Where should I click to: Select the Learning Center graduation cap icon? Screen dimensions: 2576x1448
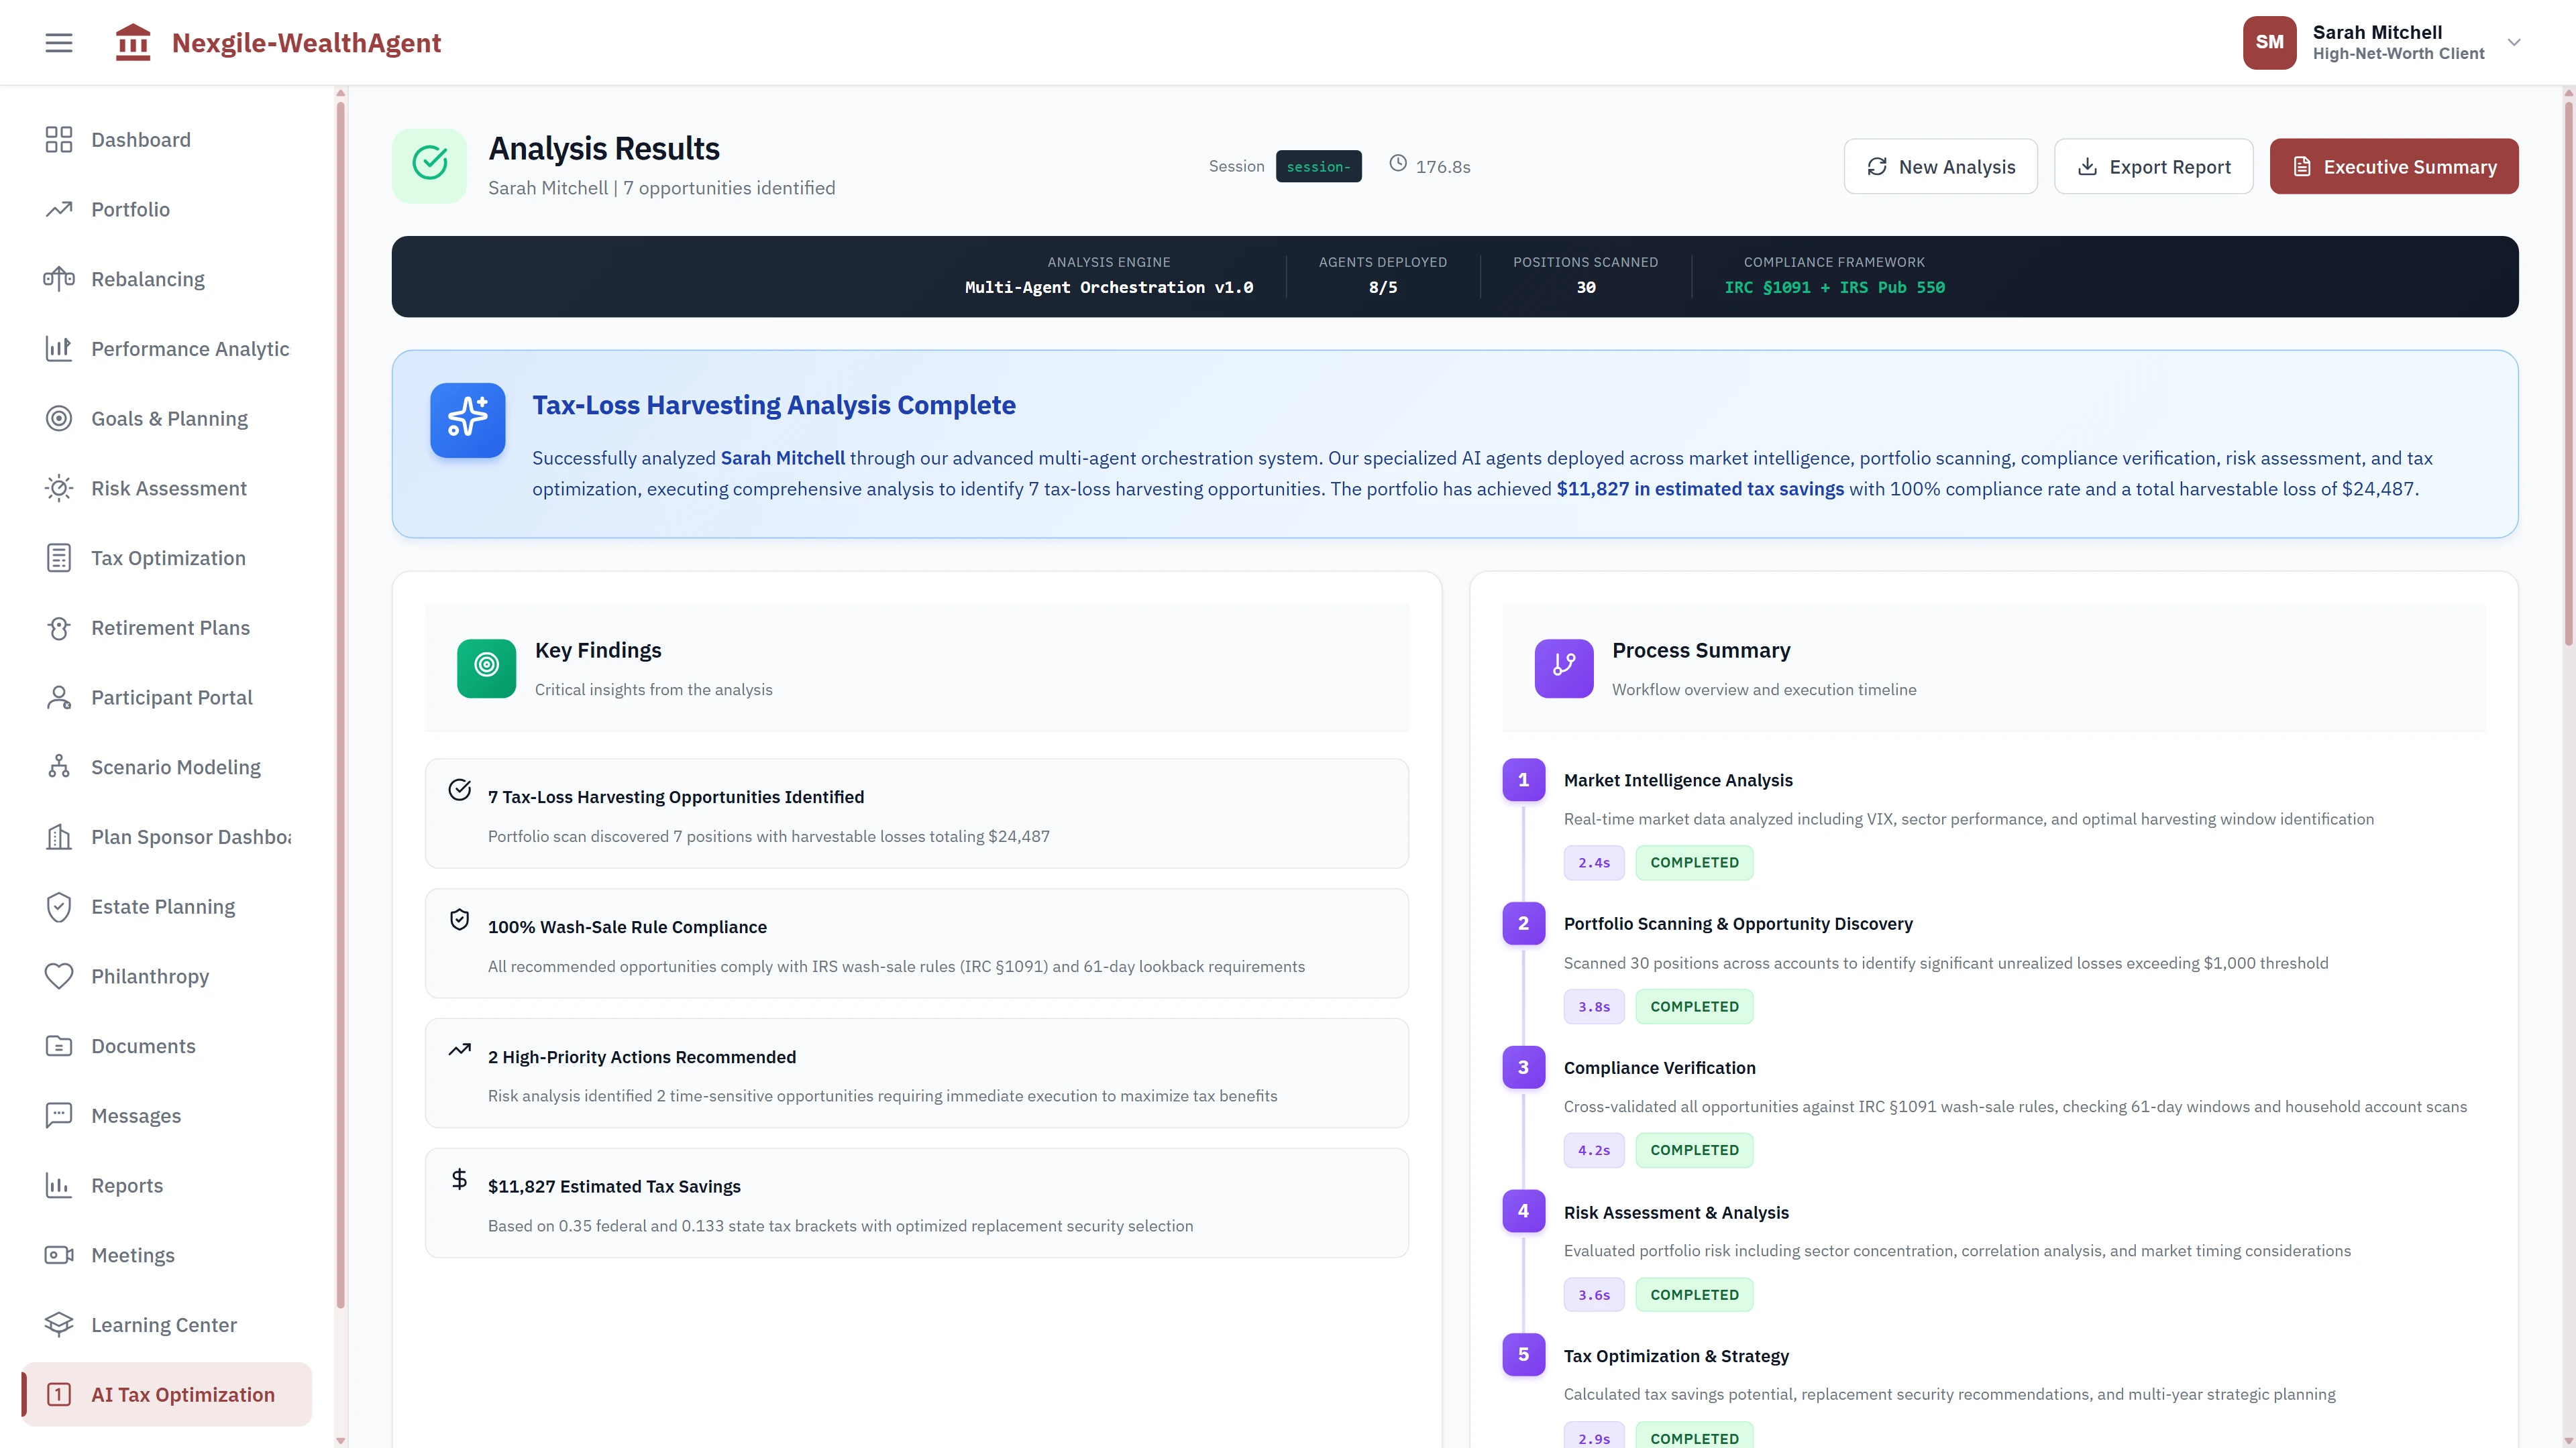point(59,1324)
